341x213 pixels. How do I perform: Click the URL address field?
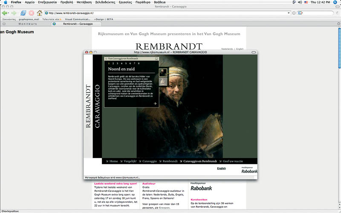168,13
